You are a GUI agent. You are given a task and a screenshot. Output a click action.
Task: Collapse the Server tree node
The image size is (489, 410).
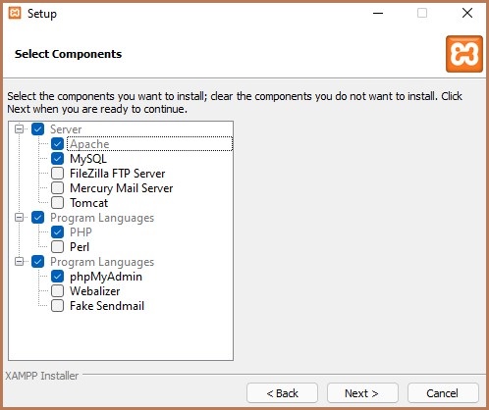click(x=19, y=128)
